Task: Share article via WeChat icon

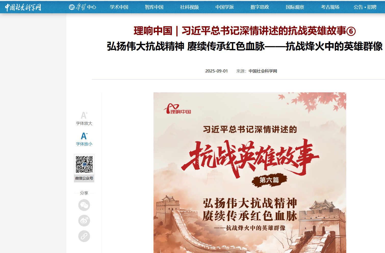Action: [84, 205]
